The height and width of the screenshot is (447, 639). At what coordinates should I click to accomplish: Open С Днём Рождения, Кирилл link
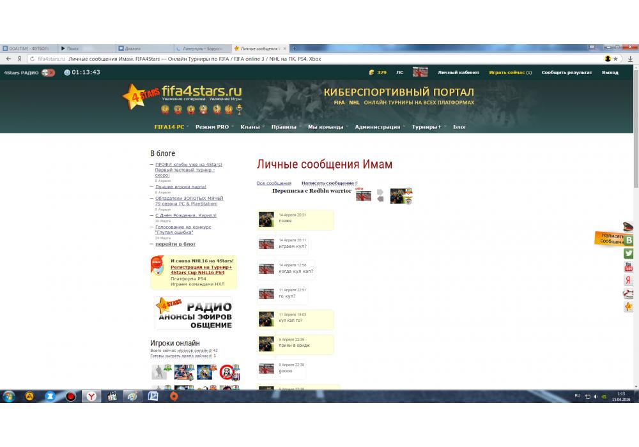click(x=186, y=215)
